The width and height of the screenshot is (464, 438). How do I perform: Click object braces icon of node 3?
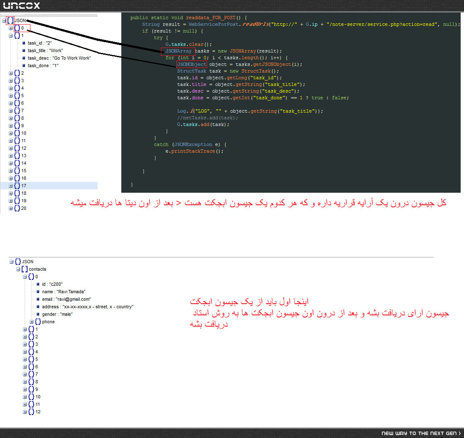pos(17,81)
